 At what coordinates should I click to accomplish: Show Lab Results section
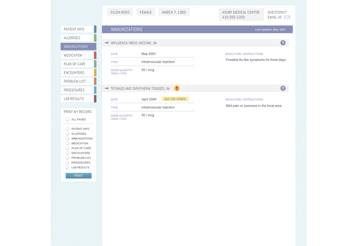click(78, 99)
